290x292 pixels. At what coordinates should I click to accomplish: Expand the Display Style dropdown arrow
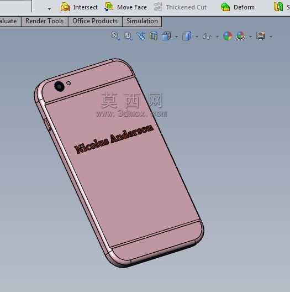tap(197, 36)
